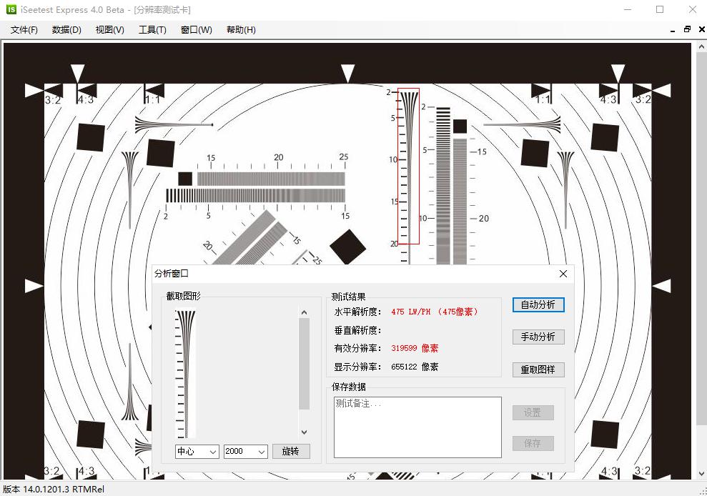The height and width of the screenshot is (496, 707).
Task: Click the main image vertical scrollbar thumb
Action: click(x=701, y=238)
